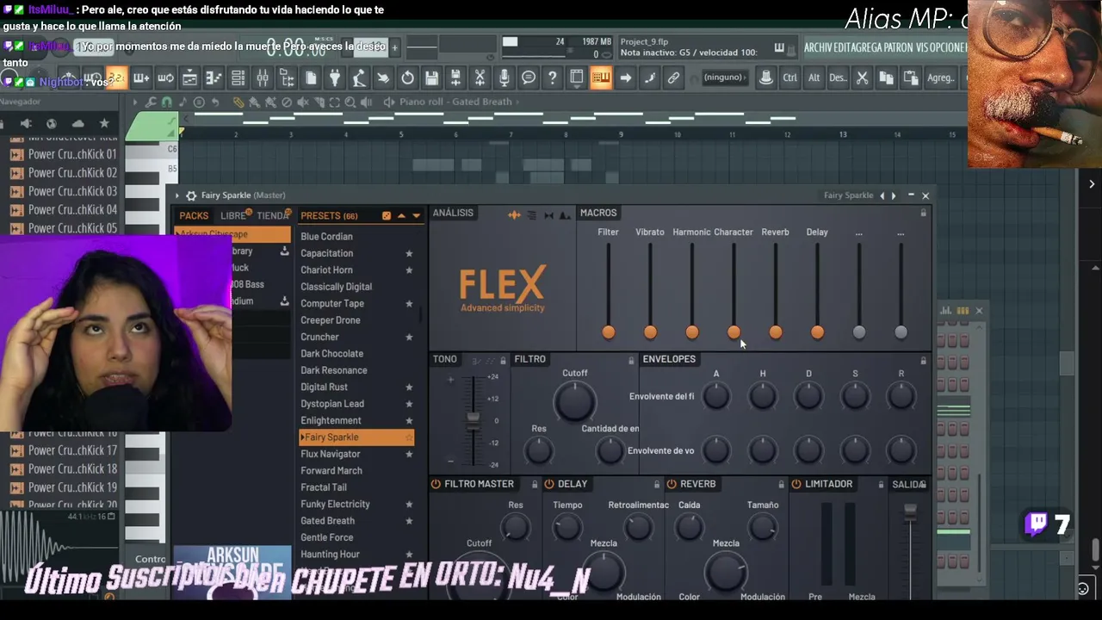The image size is (1102, 620).
Task: Select the Dystopian Lead preset
Action: tap(332, 404)
